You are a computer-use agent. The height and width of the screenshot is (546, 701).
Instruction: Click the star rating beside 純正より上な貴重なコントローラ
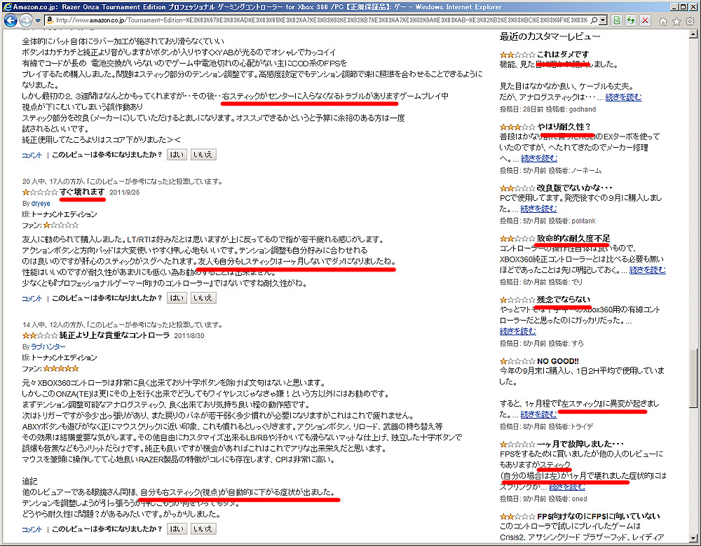(40, 335)
